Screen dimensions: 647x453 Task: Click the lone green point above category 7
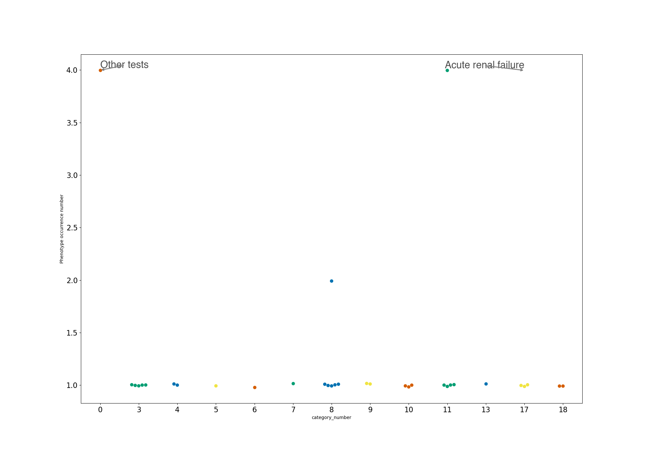[x=293, y=383]
